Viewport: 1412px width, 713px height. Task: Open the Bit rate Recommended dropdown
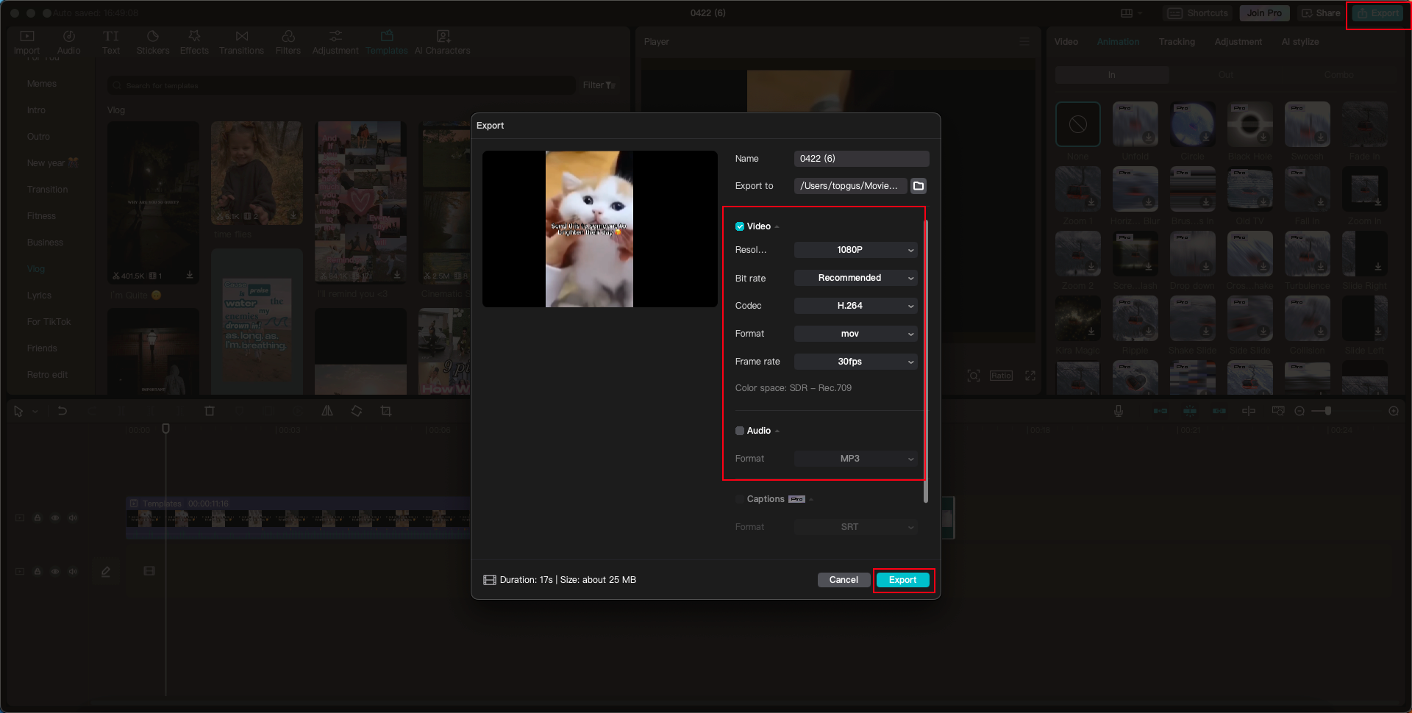tap(856, 278)
